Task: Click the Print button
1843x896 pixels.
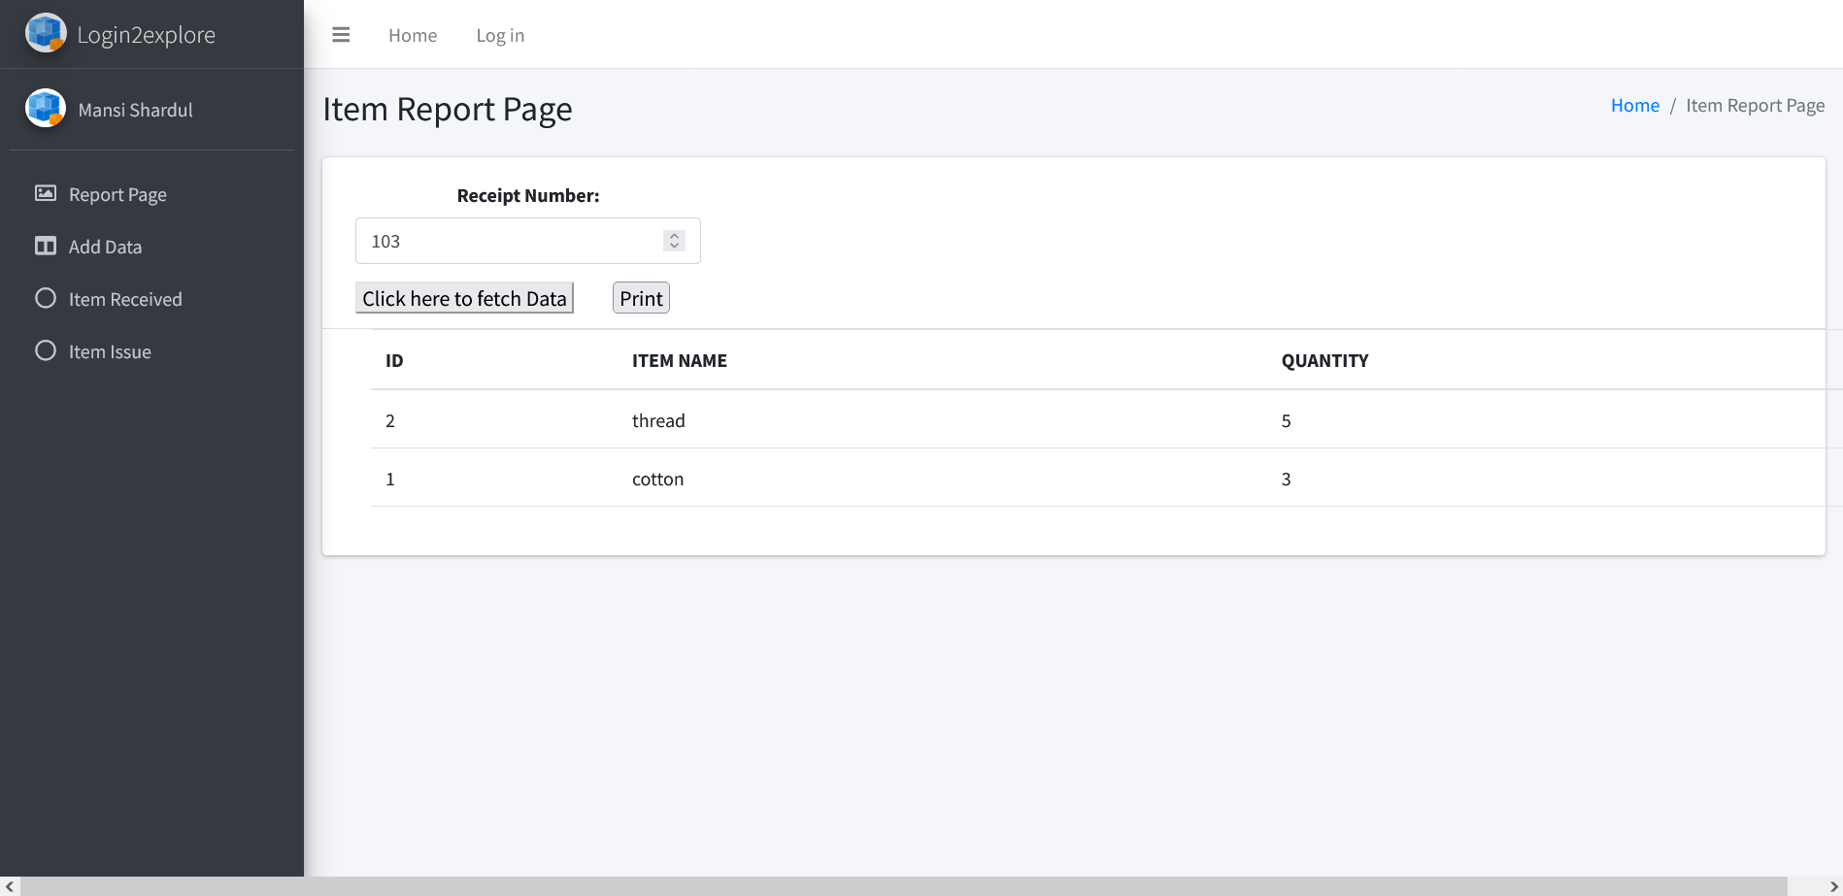Action: [x=640, y=297]
